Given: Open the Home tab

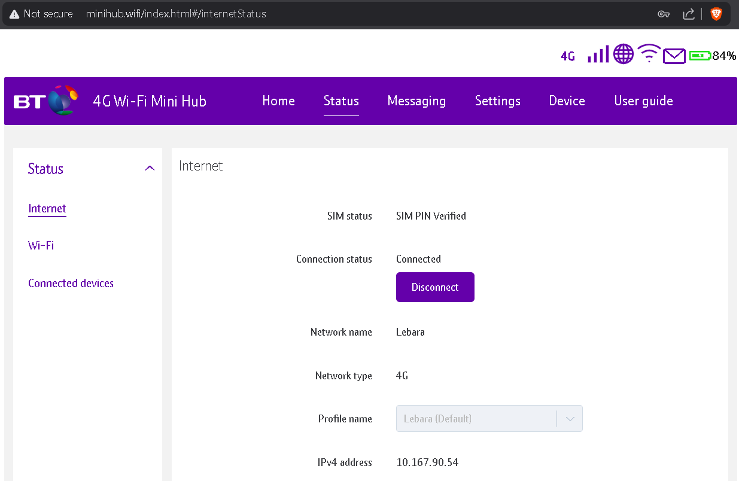Looking at the screenshot, I should [278, 101].
